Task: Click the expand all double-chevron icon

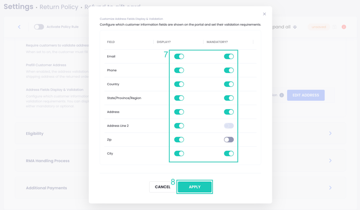Action: [295, 27]
